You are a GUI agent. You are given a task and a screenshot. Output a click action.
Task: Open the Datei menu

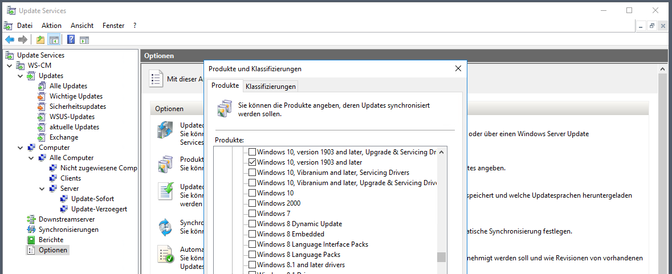click(x=25, y=26)
